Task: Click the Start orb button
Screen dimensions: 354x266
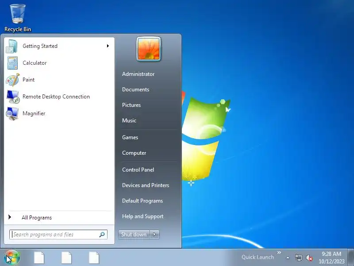Action: coord(12,258)
